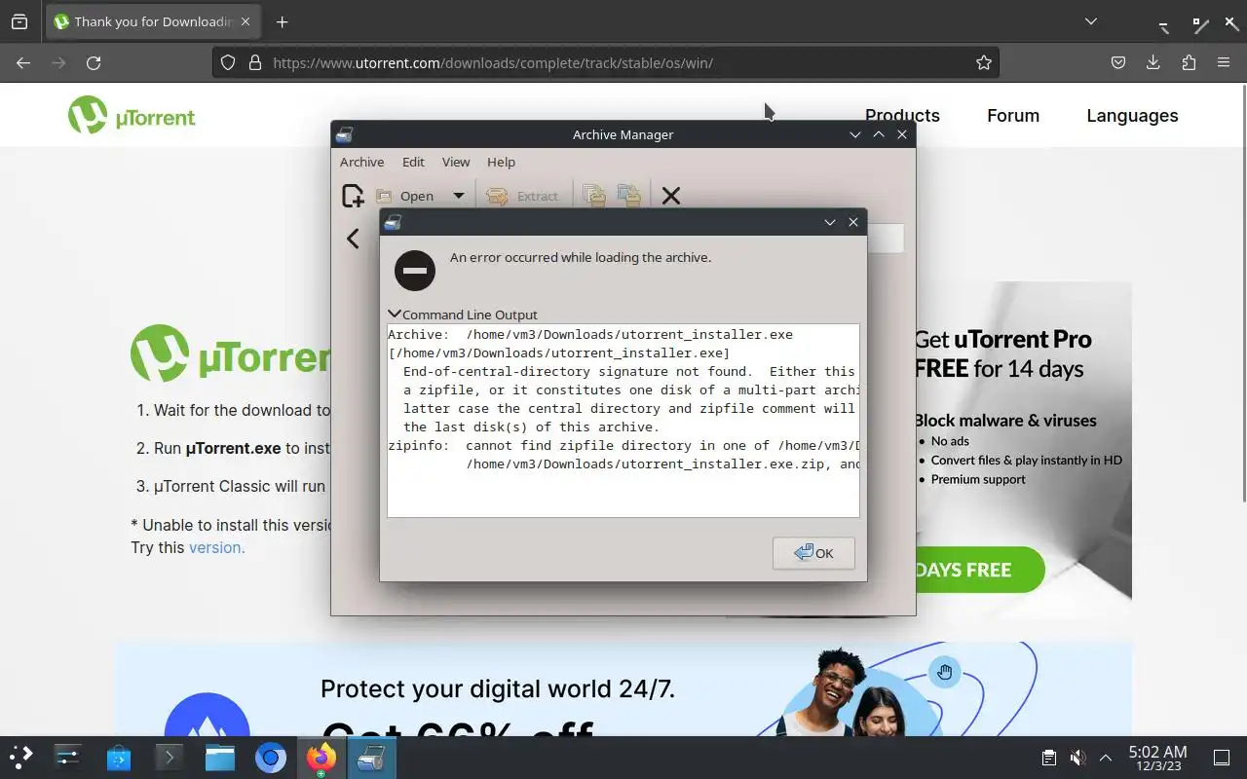The height and width of the screenshot is (779, 1247).
Task: Click the 'Archive: /home/vm3/Downloads/utorrent_installer.exe' line
Action: click(590, 334)
